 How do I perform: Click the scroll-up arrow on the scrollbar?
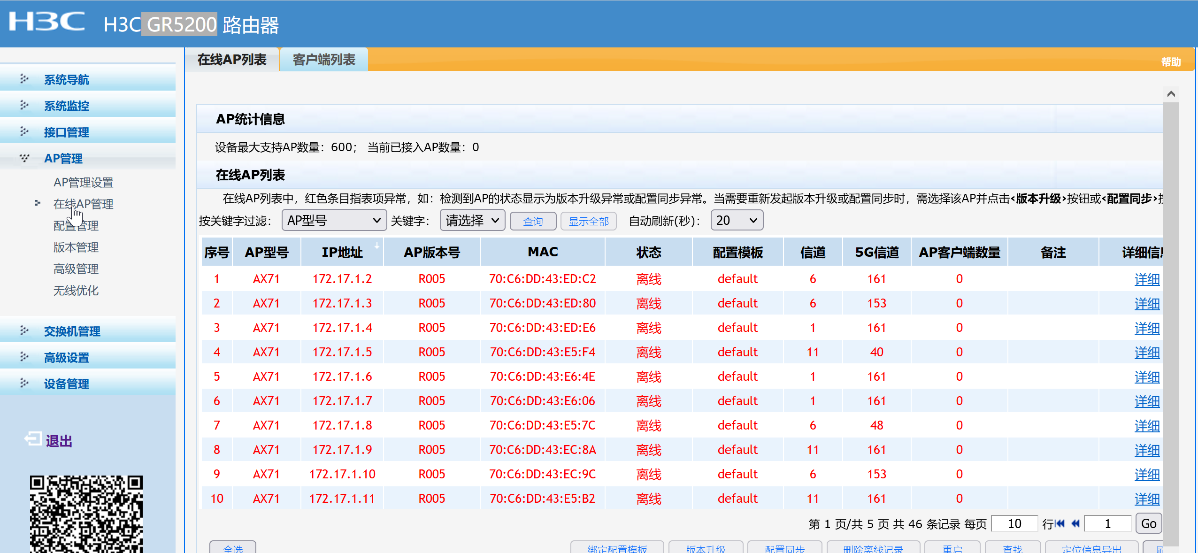pyautogui.click(x=1171, y=94)
